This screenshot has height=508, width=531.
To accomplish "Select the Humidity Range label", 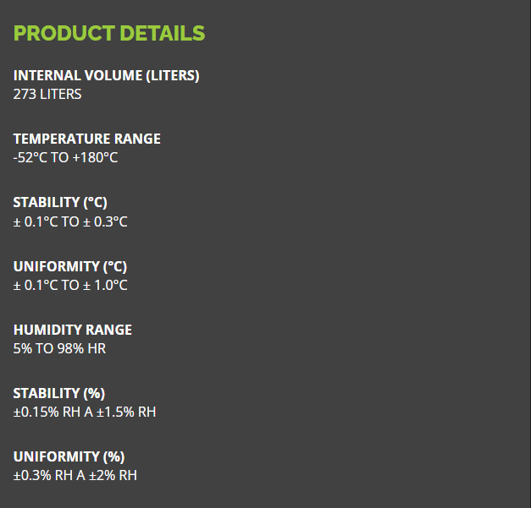I will click(73, 330).
